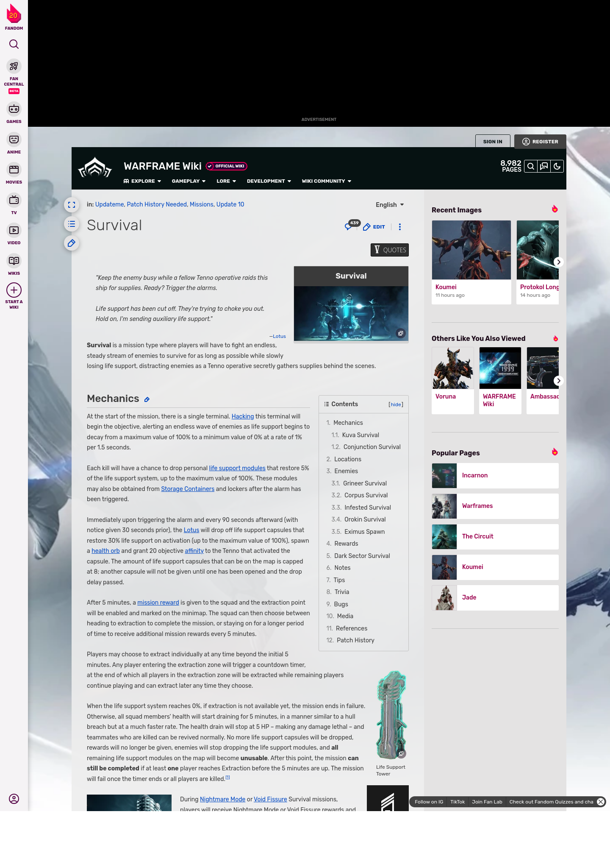Open the Quotes button
This screenshot has width=610, height=848.
[390, 250]
